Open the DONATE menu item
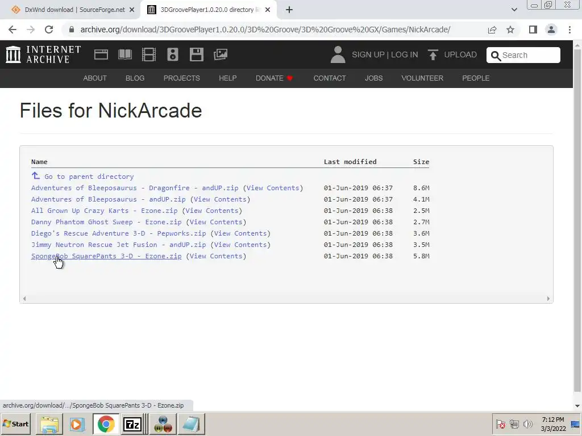Image resolution: width=582 pixels, height=436 pixels. click(x=274, y=78)
